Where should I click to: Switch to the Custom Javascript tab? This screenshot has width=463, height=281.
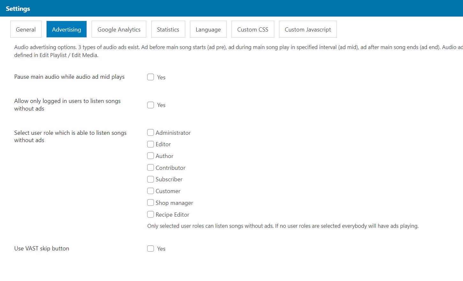click(308, 29)
